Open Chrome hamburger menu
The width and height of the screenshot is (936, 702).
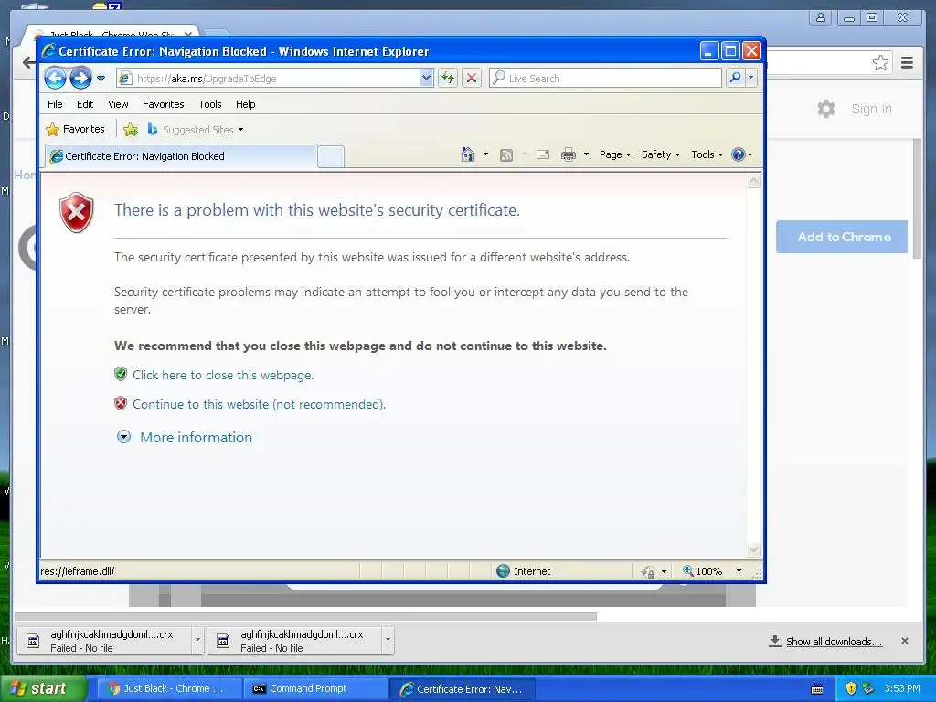[908, 63]
